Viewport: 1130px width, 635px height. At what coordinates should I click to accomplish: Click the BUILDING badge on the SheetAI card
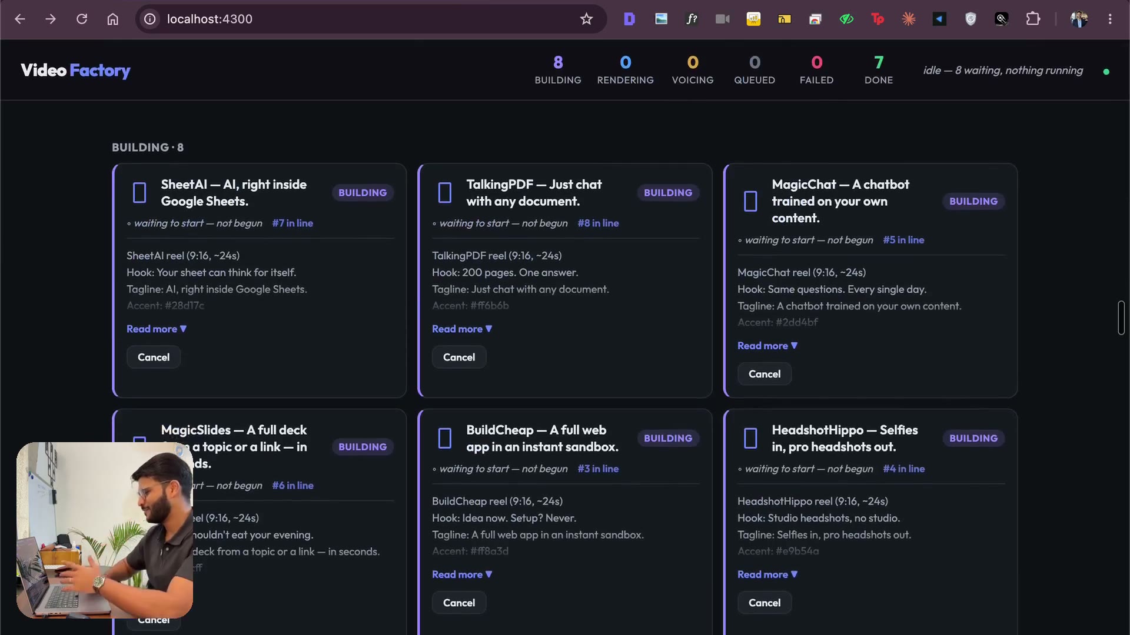point(363,193)
